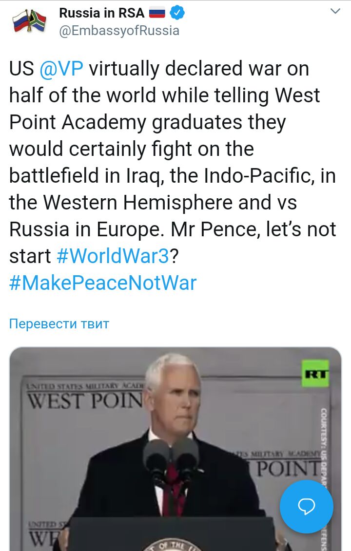This screenshot has height=551, width=351.
Task: Expand the tweet options chevron
Action: point(335,11)
